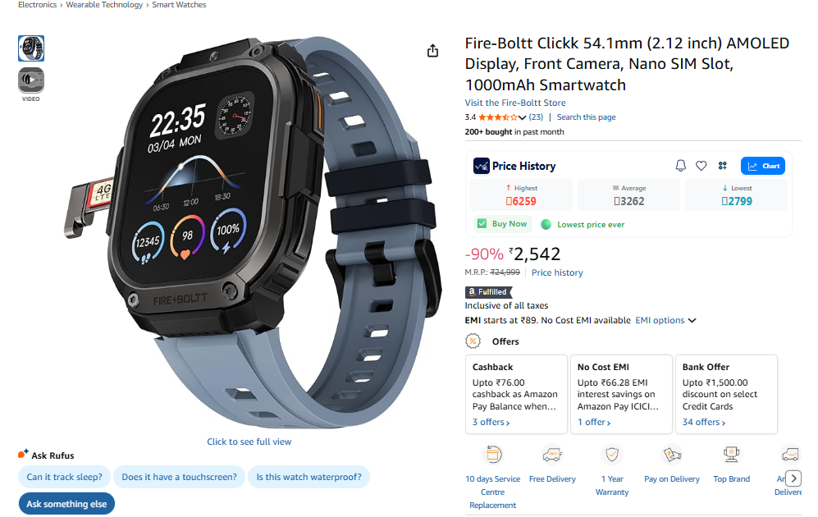
Task: Select the first watch image thumbnail
Action: click(31, 48)
